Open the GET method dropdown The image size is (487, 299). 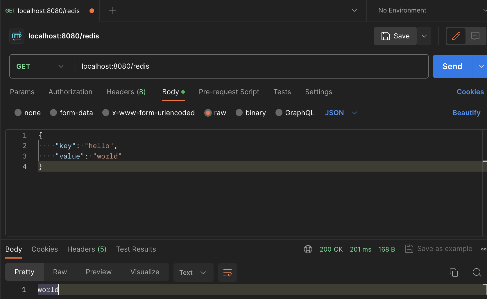(x=40, y=66)
